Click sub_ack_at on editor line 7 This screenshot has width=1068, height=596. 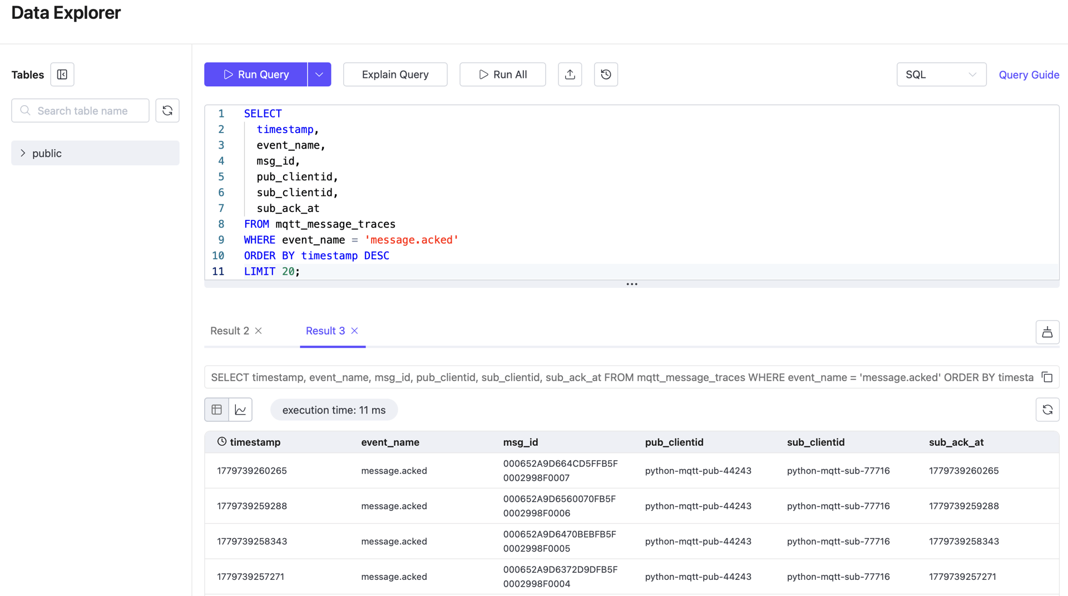click(x=288, y=209)
